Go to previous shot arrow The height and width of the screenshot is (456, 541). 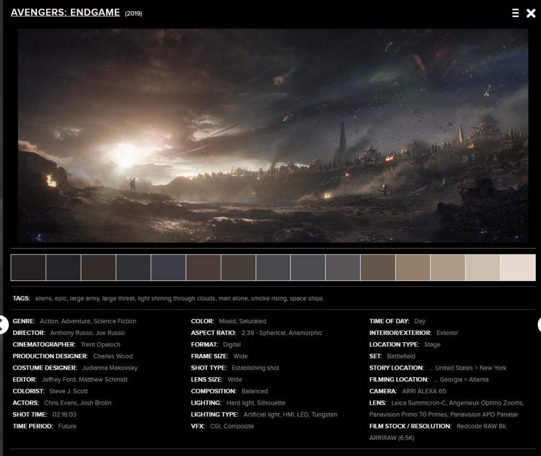[x=3, y=325]
